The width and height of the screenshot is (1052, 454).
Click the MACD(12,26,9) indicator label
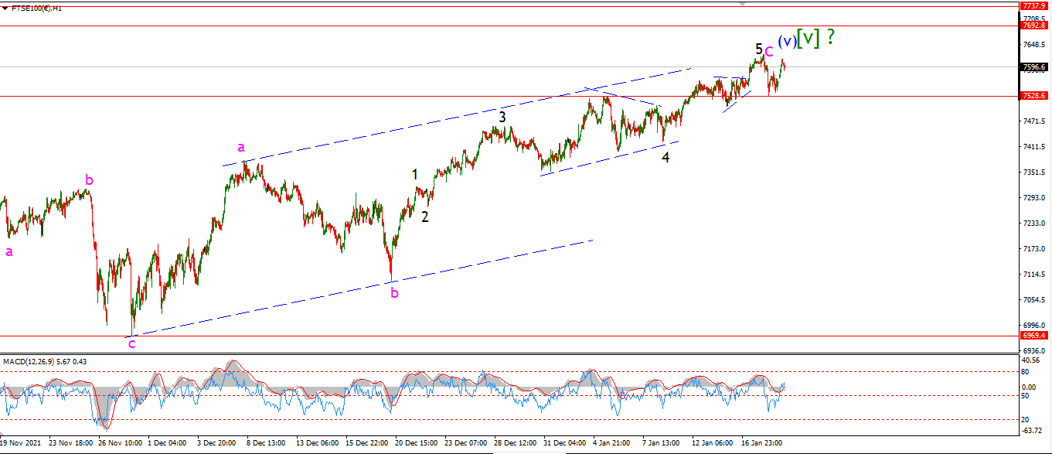[x=31, y=361]
